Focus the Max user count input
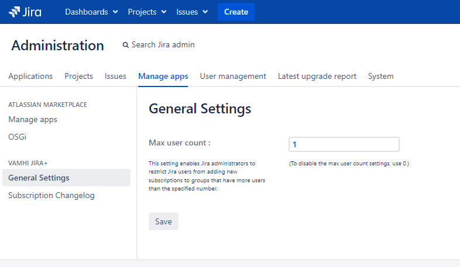The image size is (460, 267). click(344, 144)
